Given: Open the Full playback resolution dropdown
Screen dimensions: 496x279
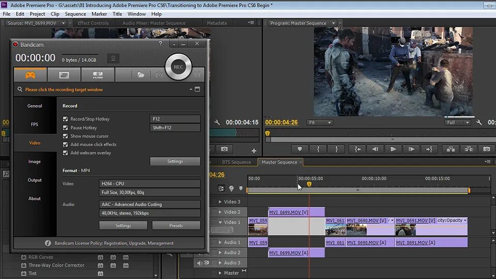Looking at the screenshot, I should click(x=458, y=122).
